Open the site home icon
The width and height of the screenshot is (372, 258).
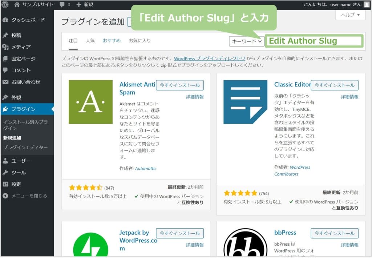(x=17, y=4)
